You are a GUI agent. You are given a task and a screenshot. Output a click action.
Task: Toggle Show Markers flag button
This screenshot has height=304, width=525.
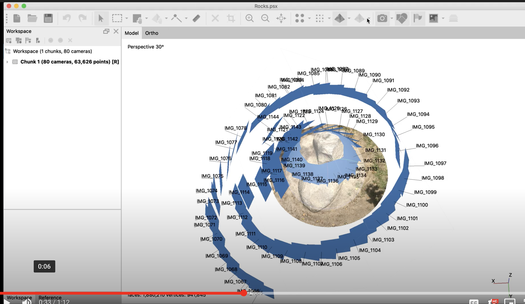coord(418,18)
